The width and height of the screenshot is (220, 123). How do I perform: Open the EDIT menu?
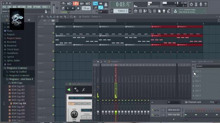pos(9,7)
